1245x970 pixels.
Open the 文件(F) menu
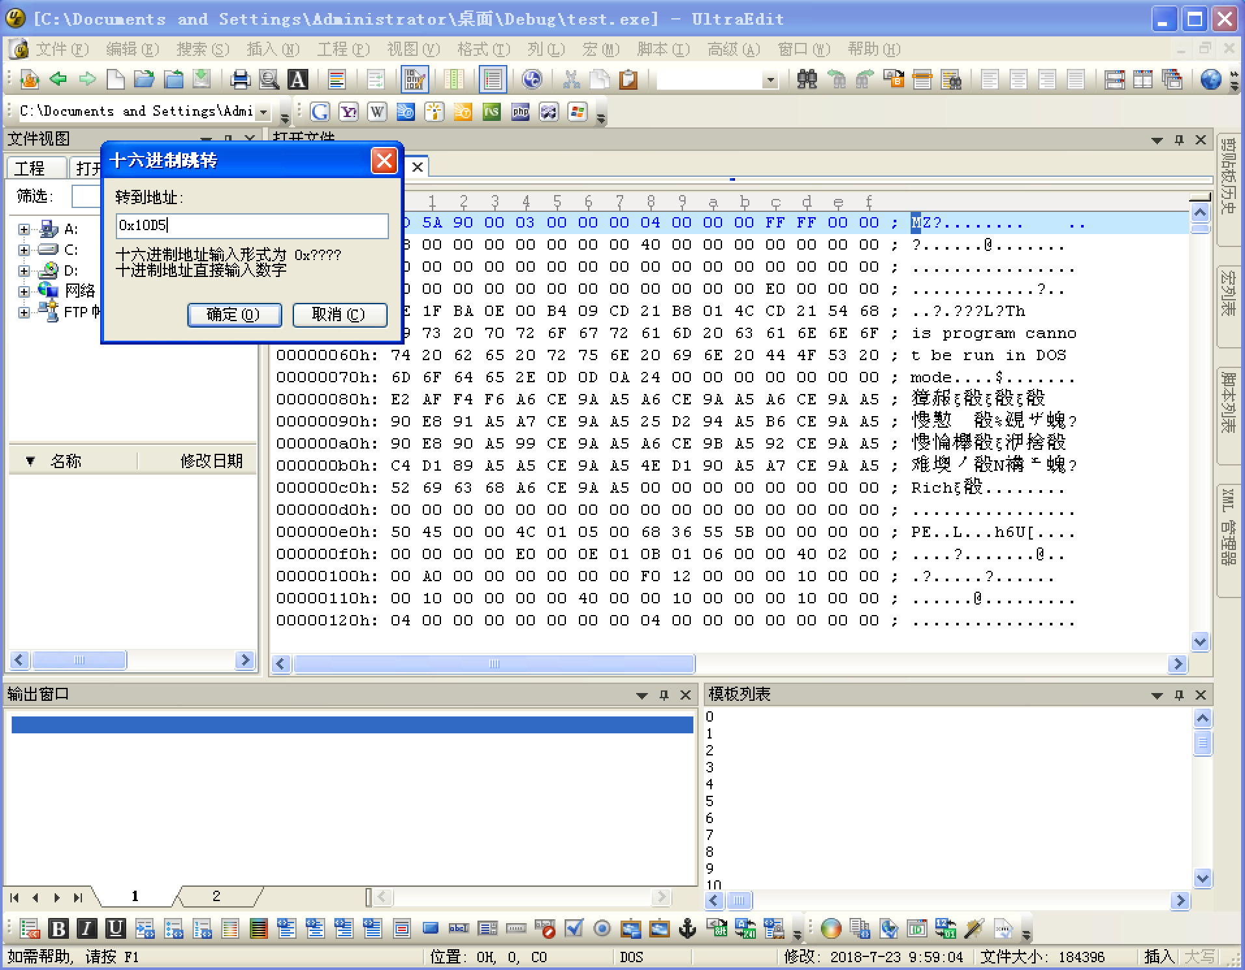tap(62, 49)
